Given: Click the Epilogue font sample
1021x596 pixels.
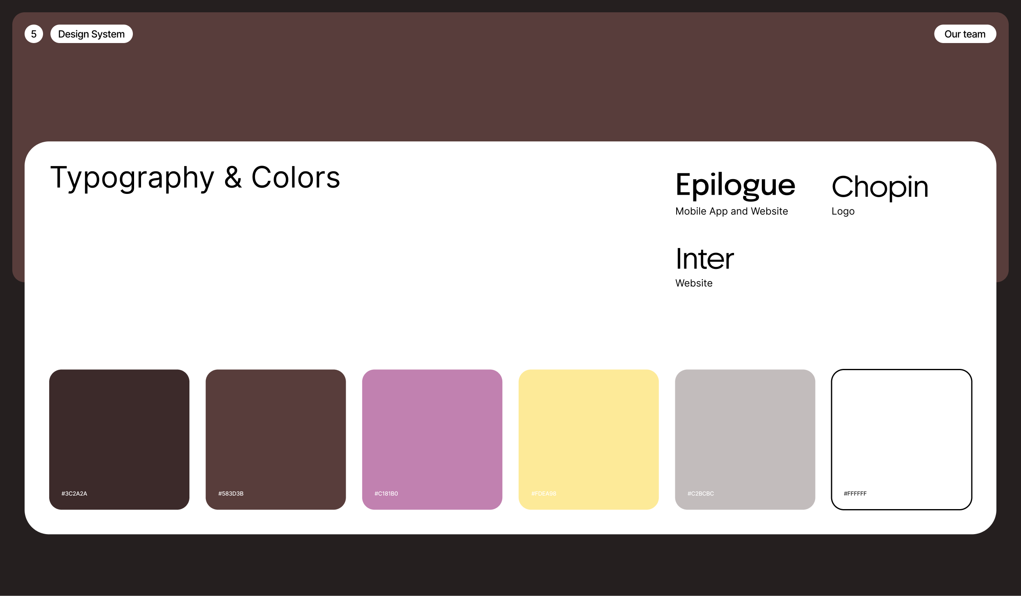Looking at the screenshot, I should (x=735, y=185).
